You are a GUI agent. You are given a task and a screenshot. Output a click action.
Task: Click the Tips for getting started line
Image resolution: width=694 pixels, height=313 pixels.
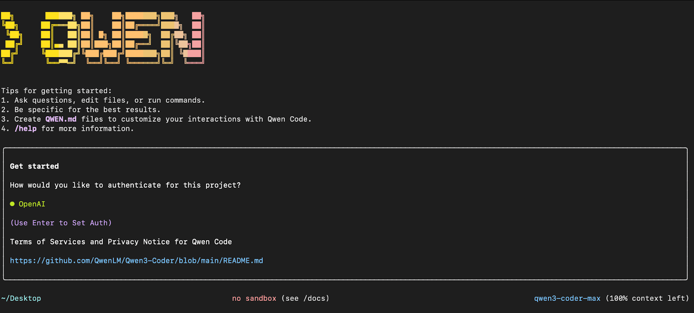56,91
